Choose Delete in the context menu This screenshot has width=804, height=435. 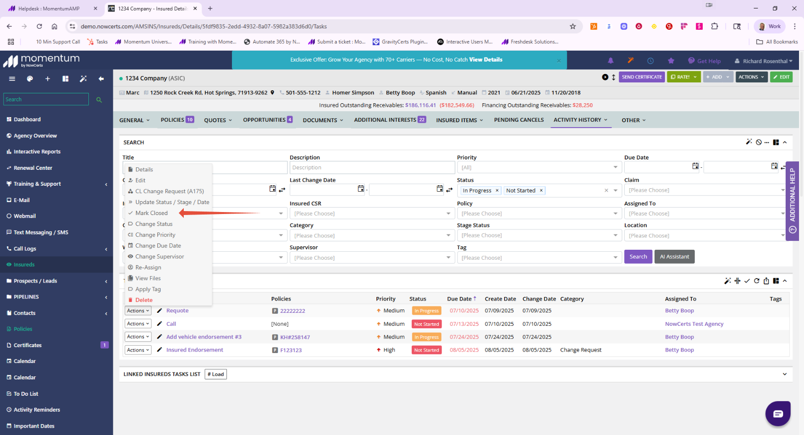pos(144,300)
